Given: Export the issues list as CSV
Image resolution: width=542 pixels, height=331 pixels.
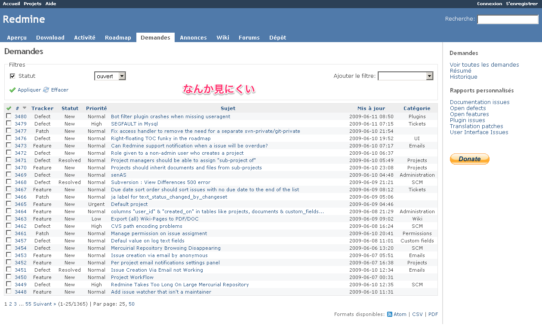Looking at the screenshot, I should pyautogui.click(x=417, y=314).
